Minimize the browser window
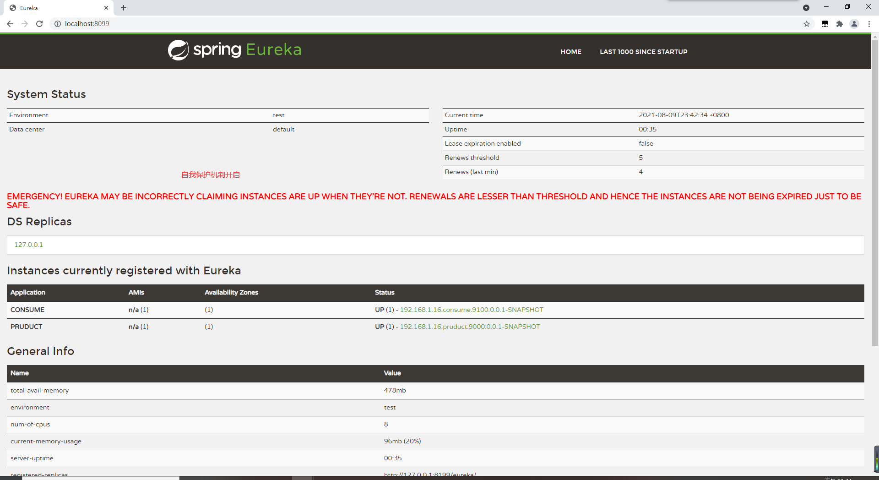Screen dimensions: 879x480 [x=826, y=7]
